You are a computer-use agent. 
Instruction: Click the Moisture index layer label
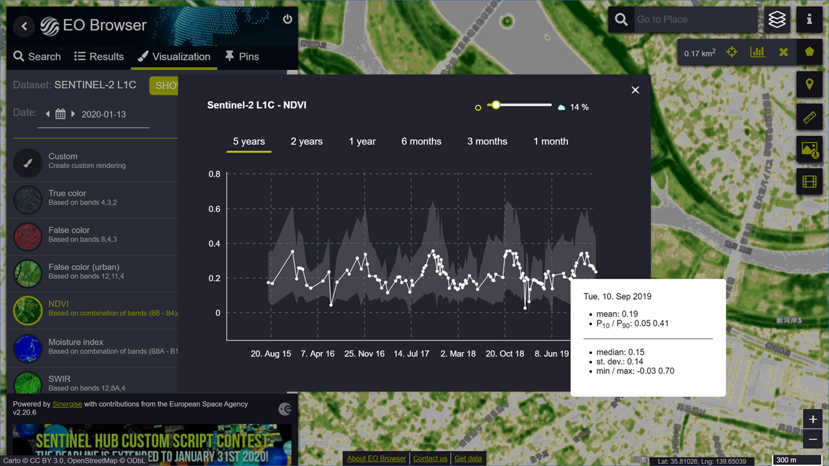pyautogui.click(x=76, y=342)
